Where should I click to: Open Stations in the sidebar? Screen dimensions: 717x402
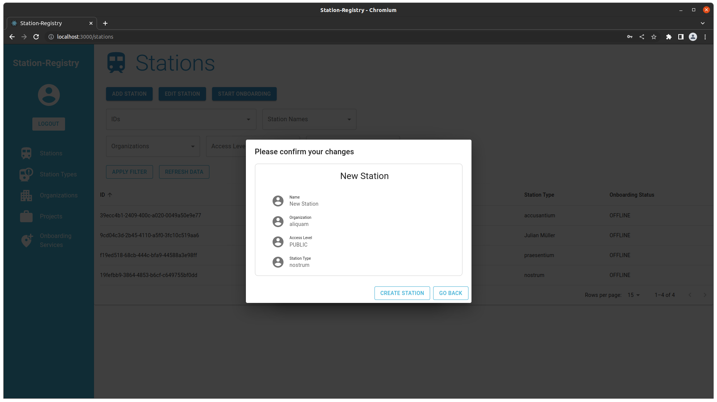click(x=49, y=153)
